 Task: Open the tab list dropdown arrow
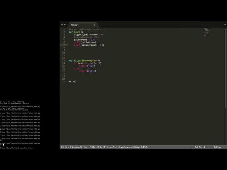coord(225,24)
